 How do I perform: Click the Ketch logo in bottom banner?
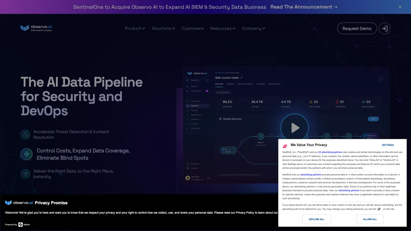point(24,225)
